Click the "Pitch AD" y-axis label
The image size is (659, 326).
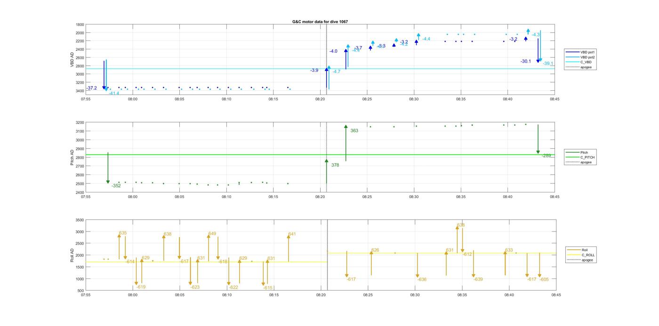click(72, 158)
